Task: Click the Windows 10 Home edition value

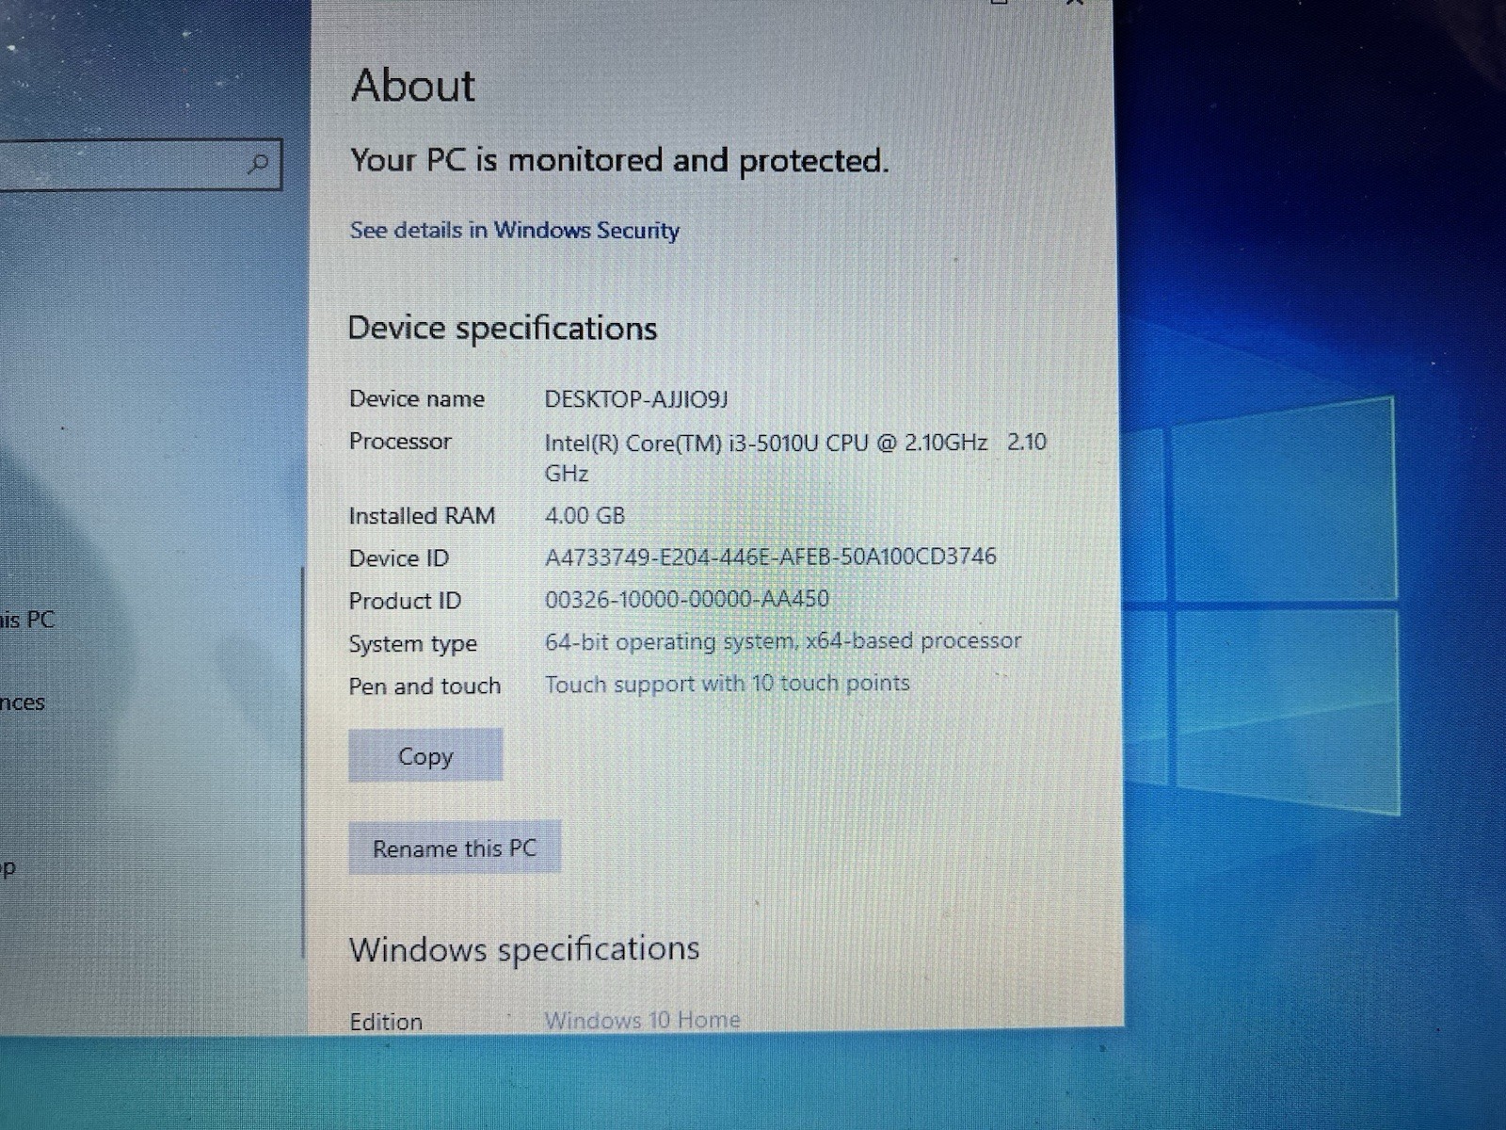Action: tap(642, 1020)
